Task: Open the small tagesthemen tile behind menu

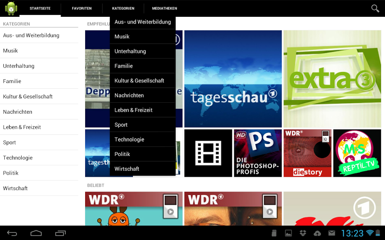Action: [97, 153]
